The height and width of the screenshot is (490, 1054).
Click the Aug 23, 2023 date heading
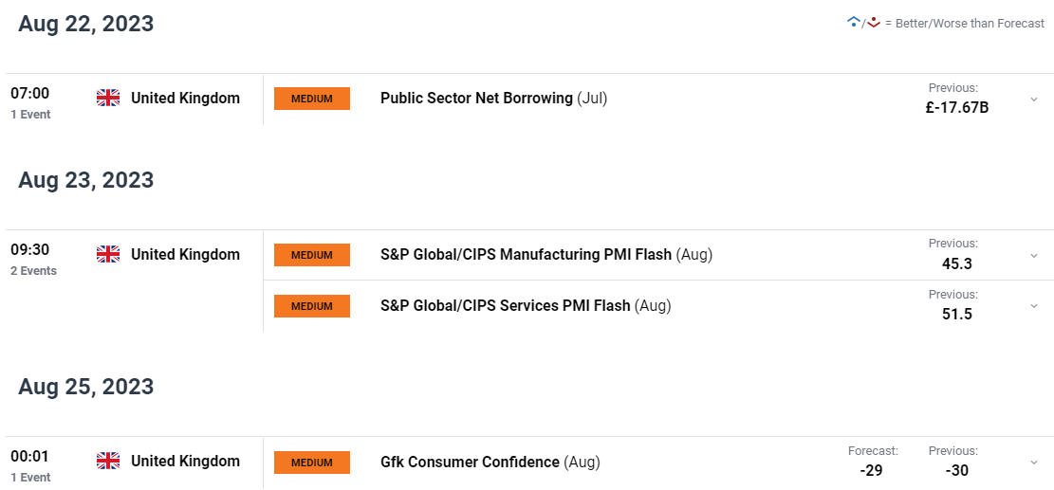coord(86,180)
